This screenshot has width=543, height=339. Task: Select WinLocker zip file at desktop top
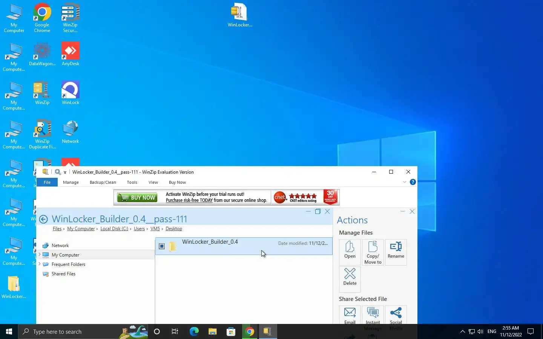coord(240,15)
